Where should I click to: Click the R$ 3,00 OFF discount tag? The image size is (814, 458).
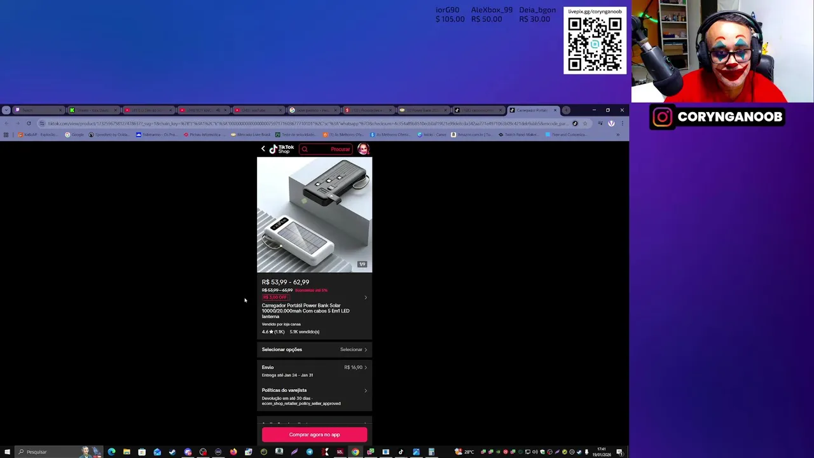click(x=275, y=297)
